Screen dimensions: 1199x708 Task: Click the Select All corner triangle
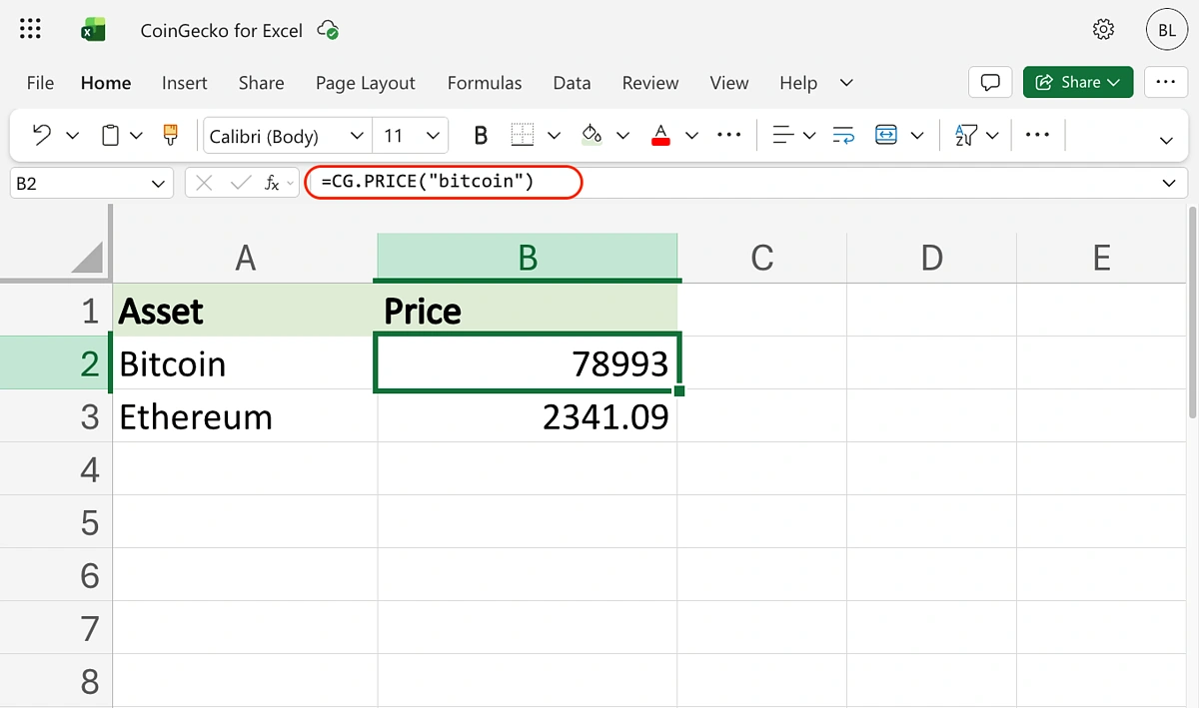pyautogui.click(x=87, y=257)
